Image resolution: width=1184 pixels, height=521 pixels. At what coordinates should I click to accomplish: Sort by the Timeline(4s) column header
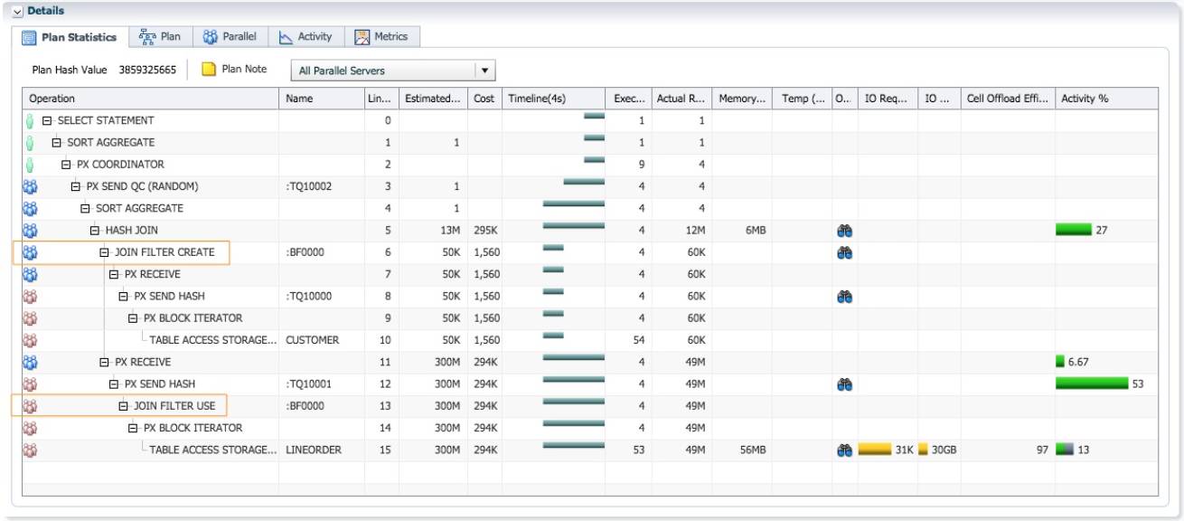click(x=553, y=99)
